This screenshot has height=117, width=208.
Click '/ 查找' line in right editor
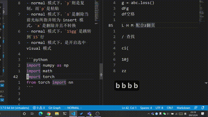[x=128, y=37]
